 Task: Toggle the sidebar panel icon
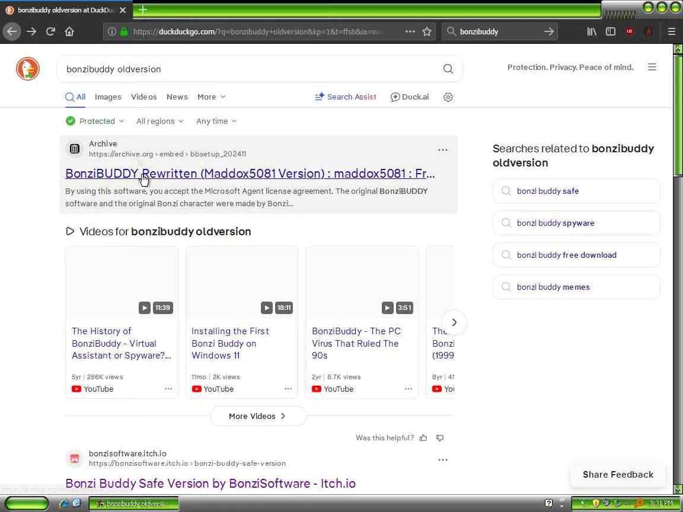pyautogui.click(x=611, y=31)
